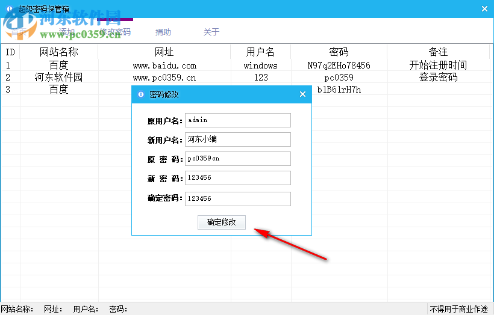Close the 超级密码保管箱 main window

484,9
